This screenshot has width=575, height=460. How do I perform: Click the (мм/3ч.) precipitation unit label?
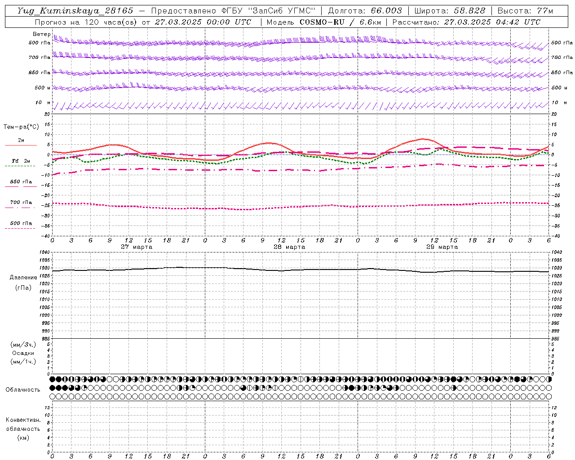coord(23,345)
